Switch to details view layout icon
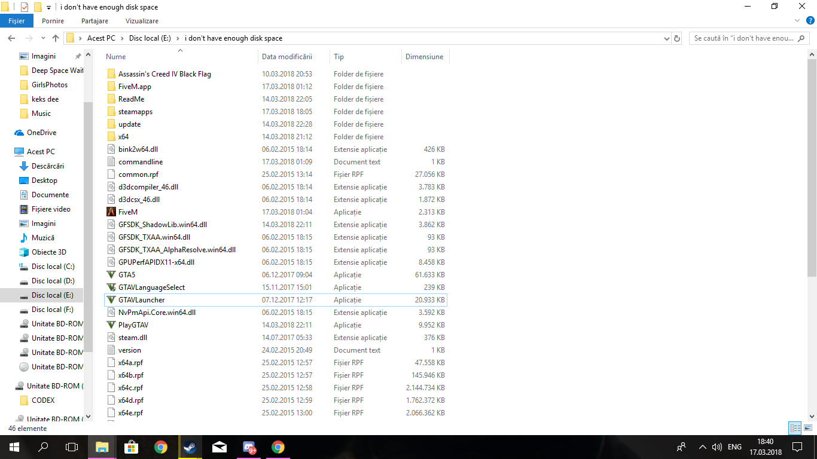This screenshot has height=459, width=817. pyautogui.click(x=795, y=428)
